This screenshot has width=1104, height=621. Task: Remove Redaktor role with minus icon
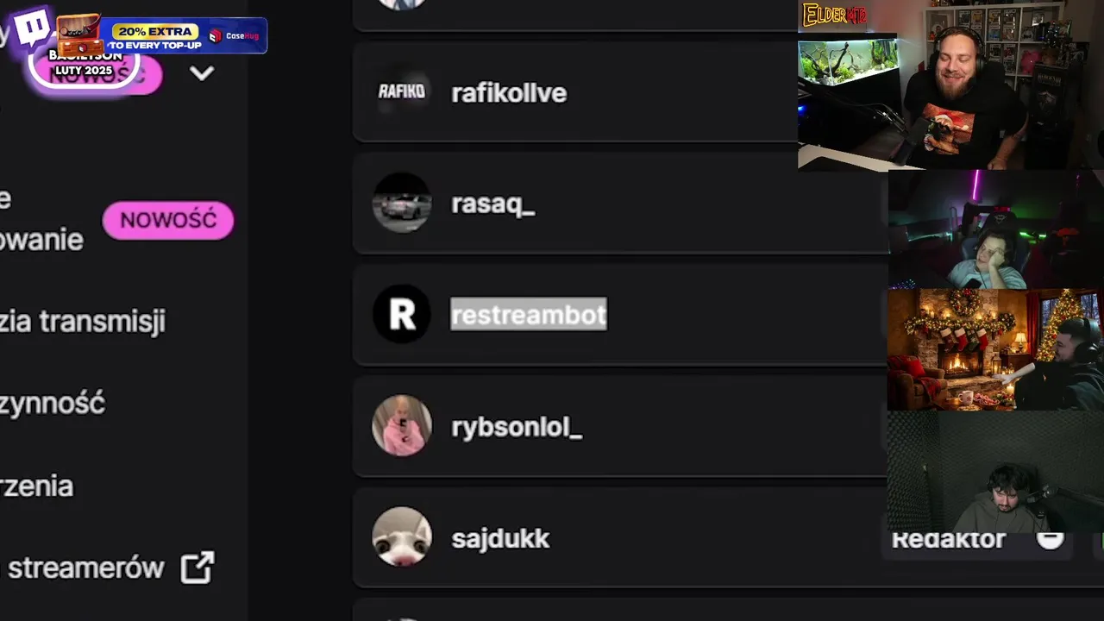[x=1050, y=540]
